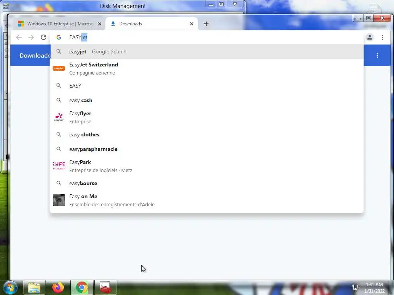Open the taskbar clock showing 1:41 AM
Viewport: 394px width, 295px height.
374,288
